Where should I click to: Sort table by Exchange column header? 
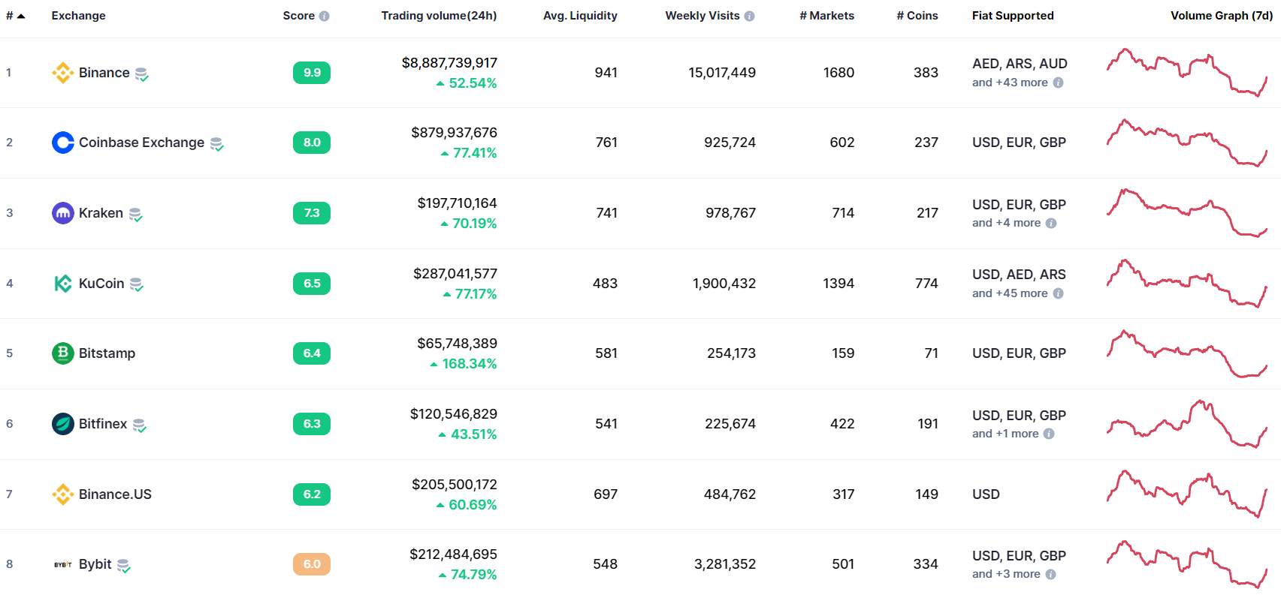pos(78,16)
